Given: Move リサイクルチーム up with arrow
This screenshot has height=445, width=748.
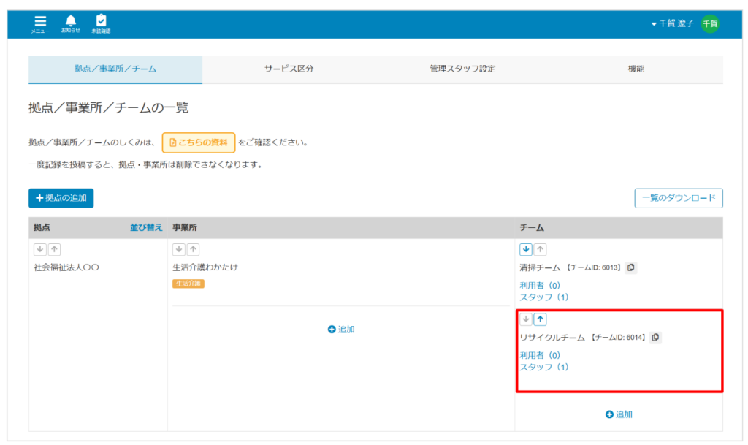Looking at the screenshot, I should coord(540,319).
